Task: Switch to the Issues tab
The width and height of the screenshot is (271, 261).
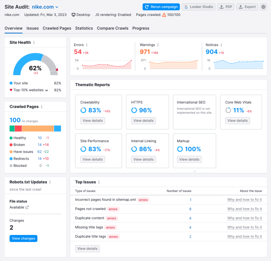Action: pos(33,28)
